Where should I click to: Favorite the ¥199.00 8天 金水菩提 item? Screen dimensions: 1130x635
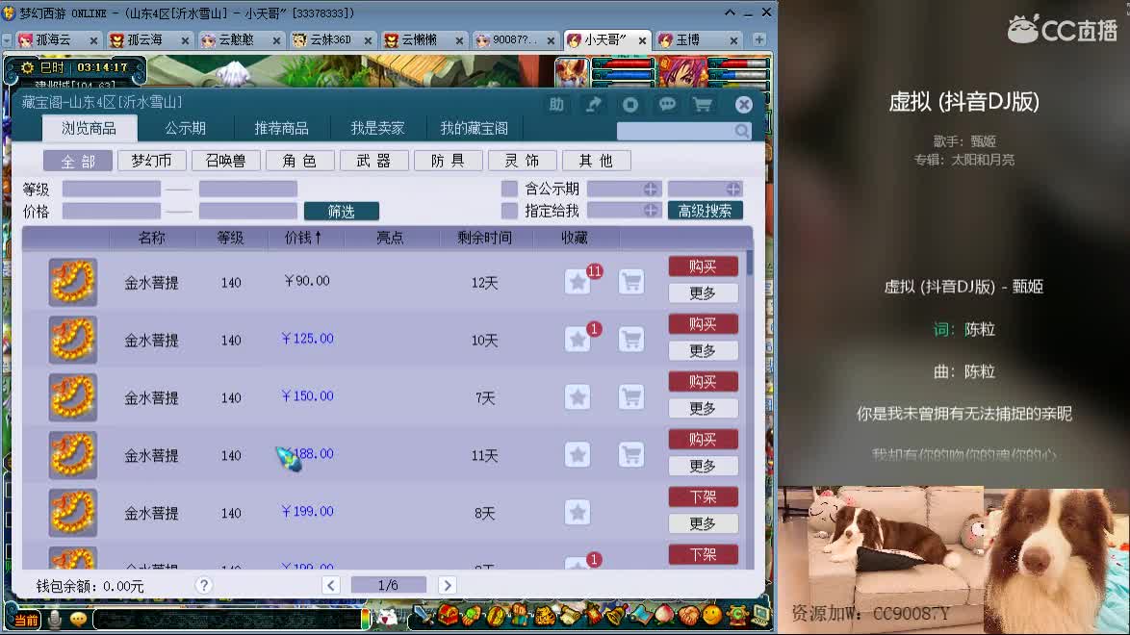coord(578,513)
